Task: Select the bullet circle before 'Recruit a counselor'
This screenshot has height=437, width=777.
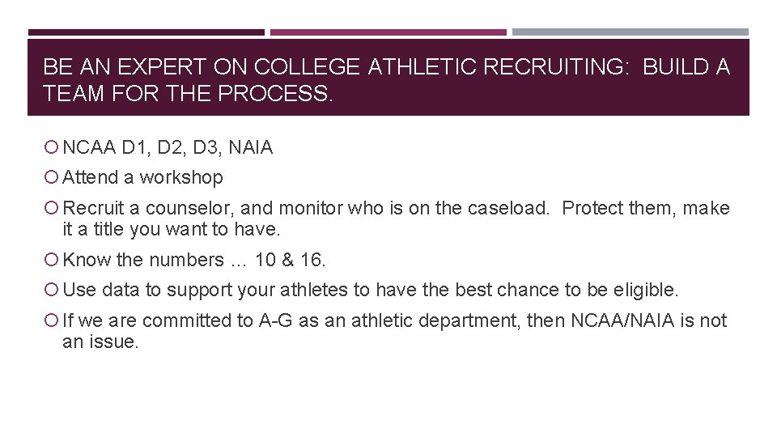Action: [x=52, y=209]
